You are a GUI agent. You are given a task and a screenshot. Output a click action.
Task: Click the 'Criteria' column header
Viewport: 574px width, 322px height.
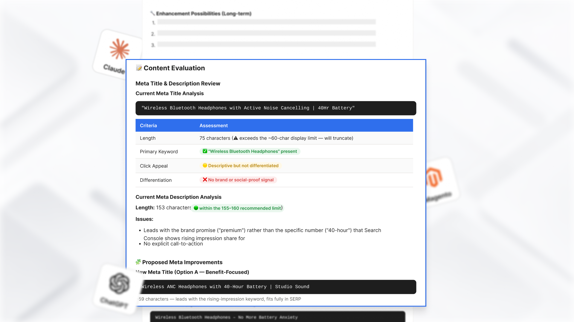coord(148,126)
